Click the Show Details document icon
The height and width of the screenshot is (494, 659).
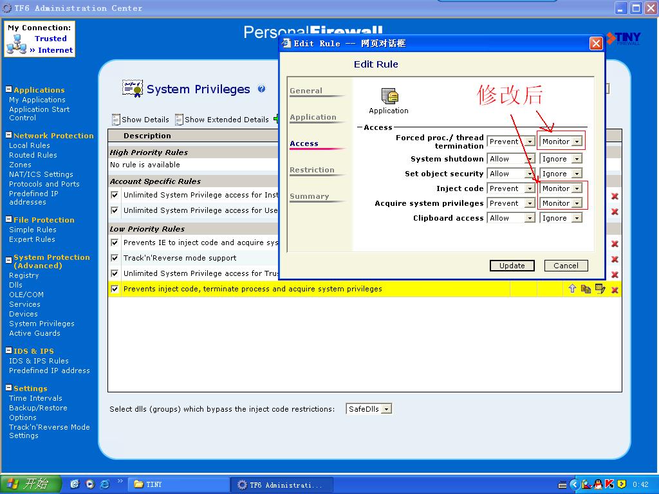tap(116, 120)
